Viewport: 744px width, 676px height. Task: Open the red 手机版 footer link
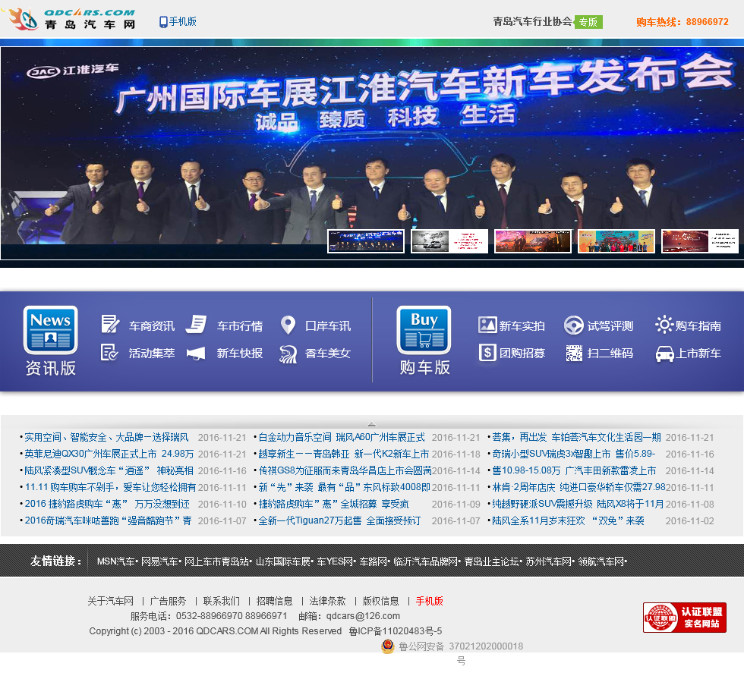point(430,601)
